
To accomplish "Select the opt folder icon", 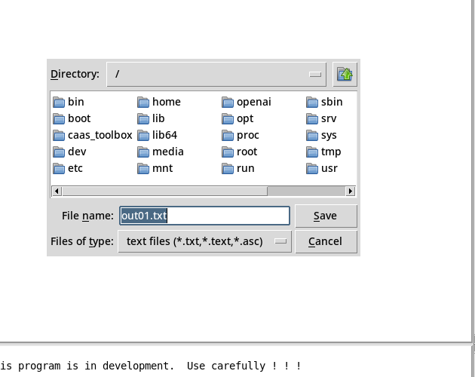I will [x=228, y=119].
